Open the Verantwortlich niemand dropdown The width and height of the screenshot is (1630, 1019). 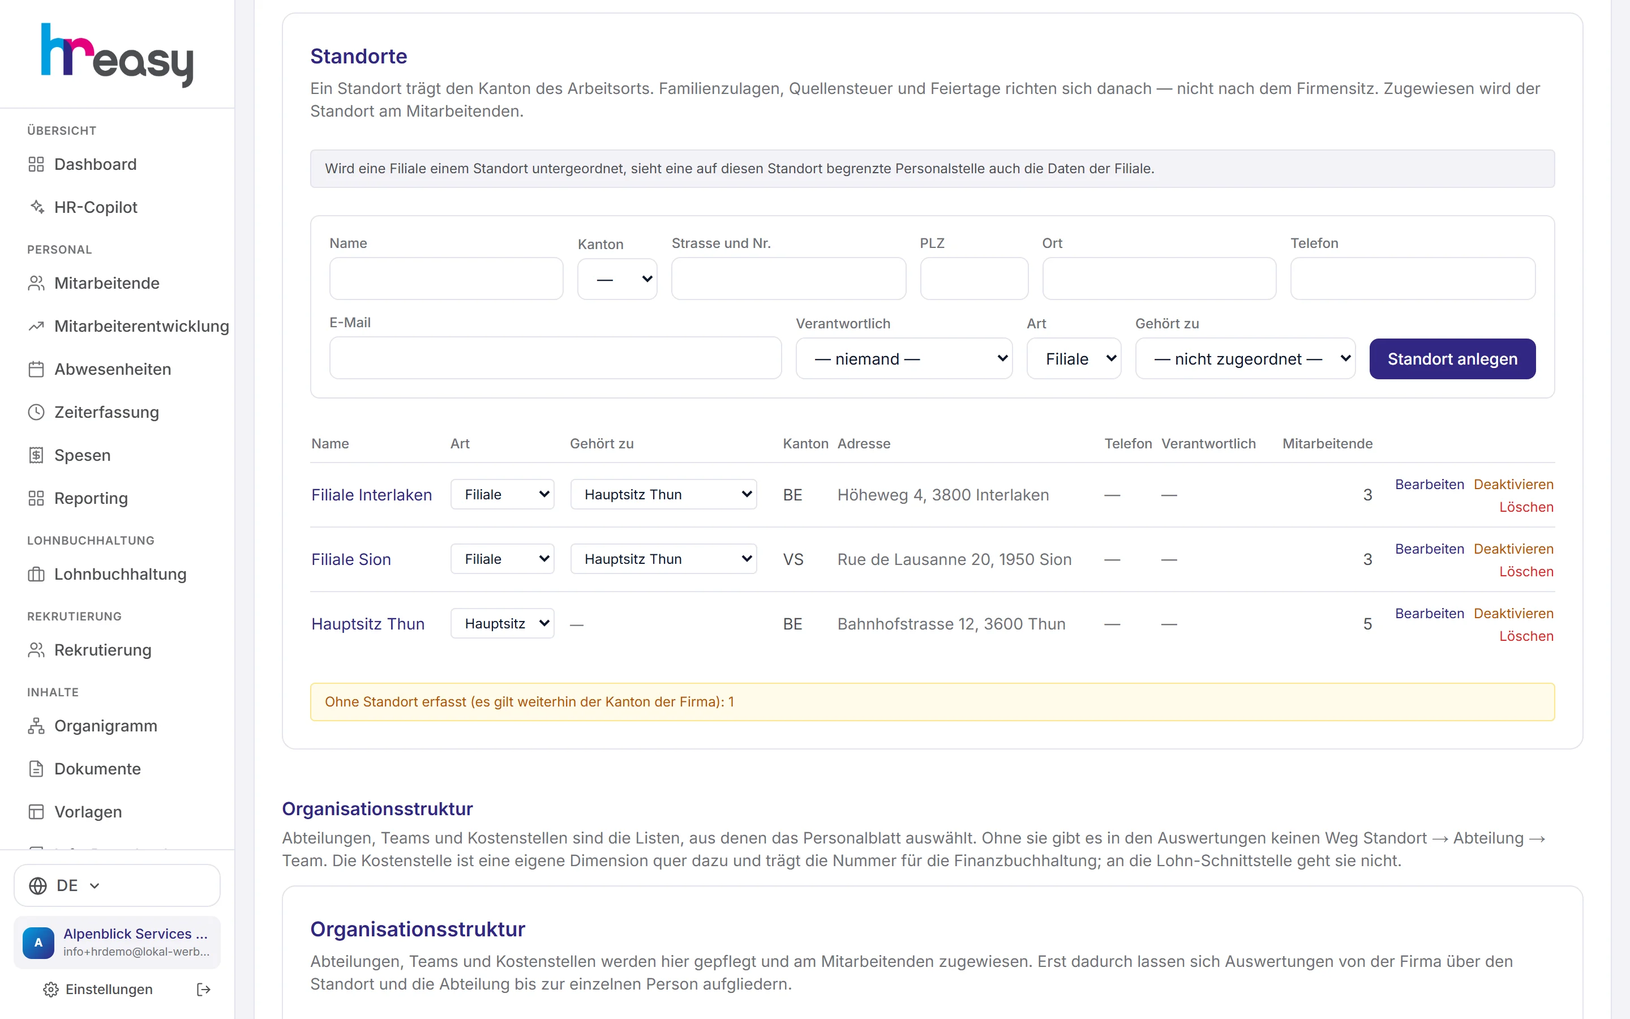[904, 358]
